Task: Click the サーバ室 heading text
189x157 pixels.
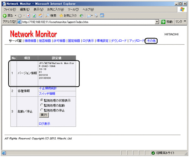Action: coord(15,41)
